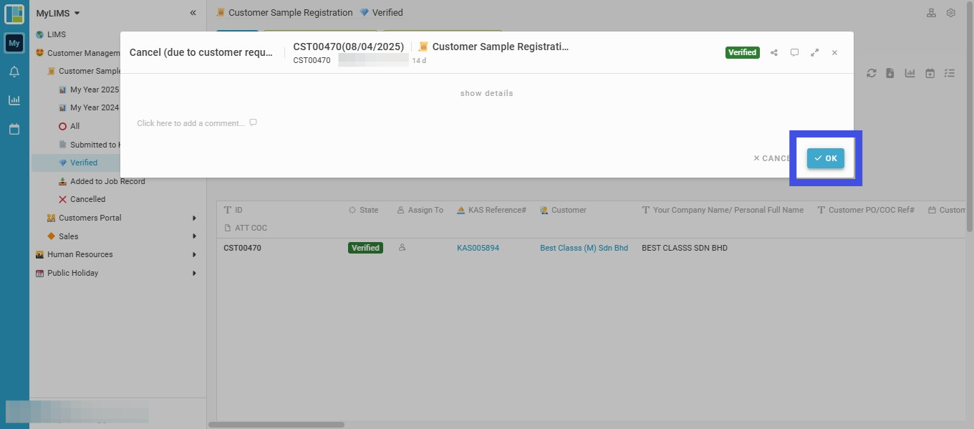Click the add calendar entry icon in the toolbar

coord(930,73)
